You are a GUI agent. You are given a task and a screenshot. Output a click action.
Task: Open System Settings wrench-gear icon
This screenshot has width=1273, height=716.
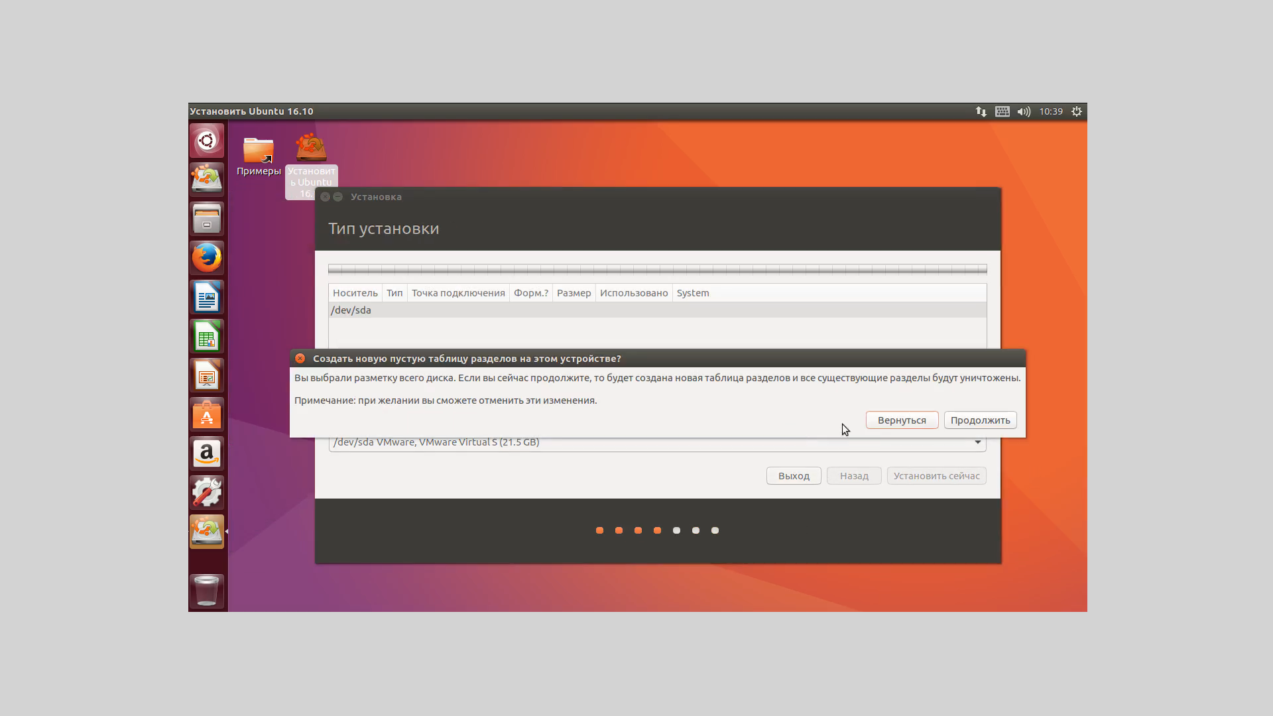(207, 493)
